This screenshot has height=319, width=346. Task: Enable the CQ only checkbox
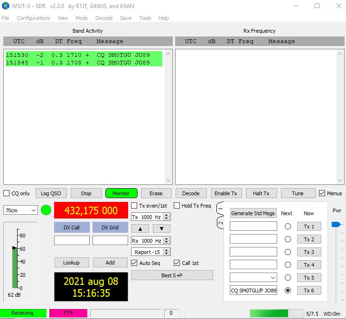pos(6,193)
